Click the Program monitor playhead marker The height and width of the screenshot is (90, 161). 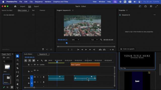[x=66, y=43]
